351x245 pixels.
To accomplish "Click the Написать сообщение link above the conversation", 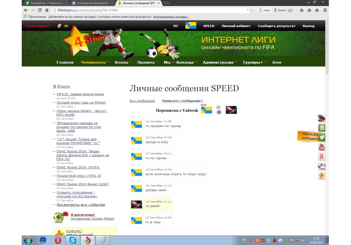I will (181, 101).
